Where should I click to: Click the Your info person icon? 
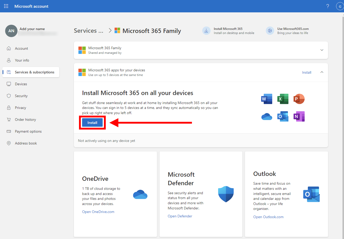click(9, 60)
